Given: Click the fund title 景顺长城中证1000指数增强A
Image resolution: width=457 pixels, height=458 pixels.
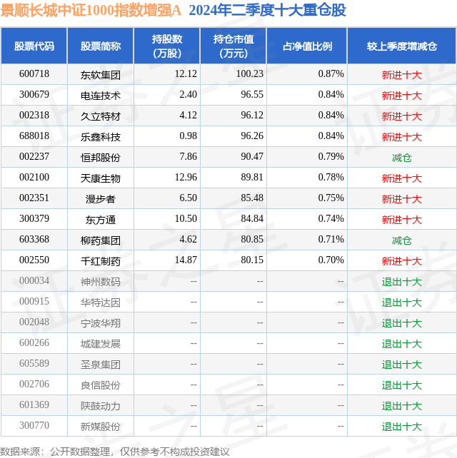Looking at the screenshot, I should pos(91,11).
